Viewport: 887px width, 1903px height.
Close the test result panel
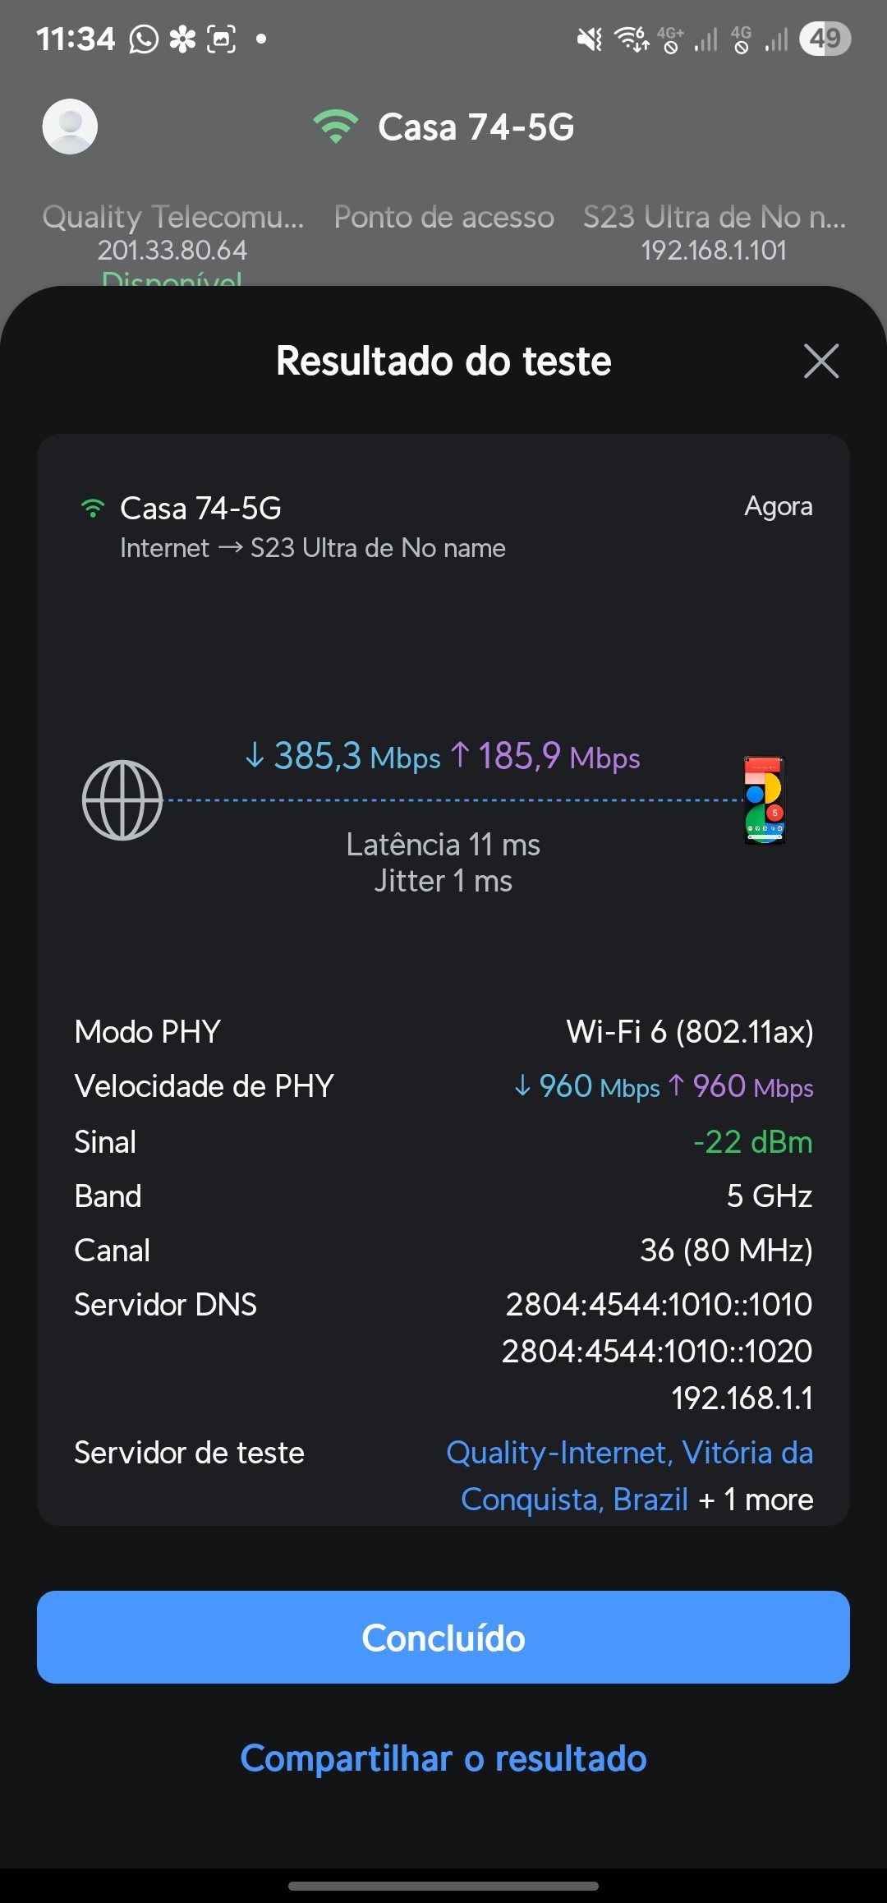(820, 361)
